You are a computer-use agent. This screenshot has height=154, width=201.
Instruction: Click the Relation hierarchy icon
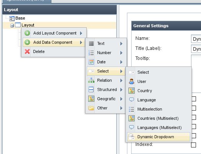(91, 80)
